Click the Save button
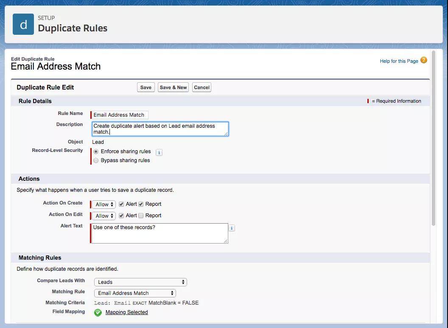Image resolution: width=448 pixels, height=328 pixels. 146,87
